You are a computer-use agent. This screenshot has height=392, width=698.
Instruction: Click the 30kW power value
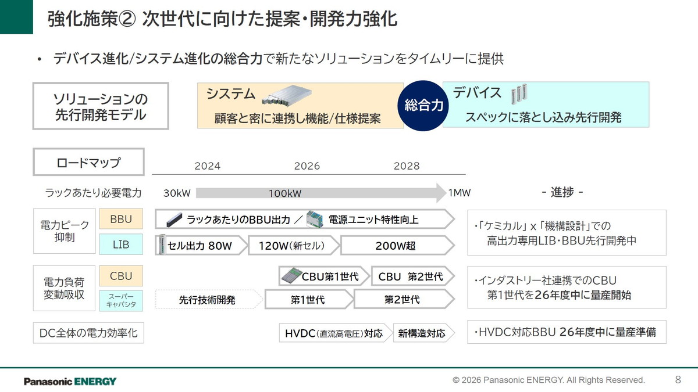[177, 193]
